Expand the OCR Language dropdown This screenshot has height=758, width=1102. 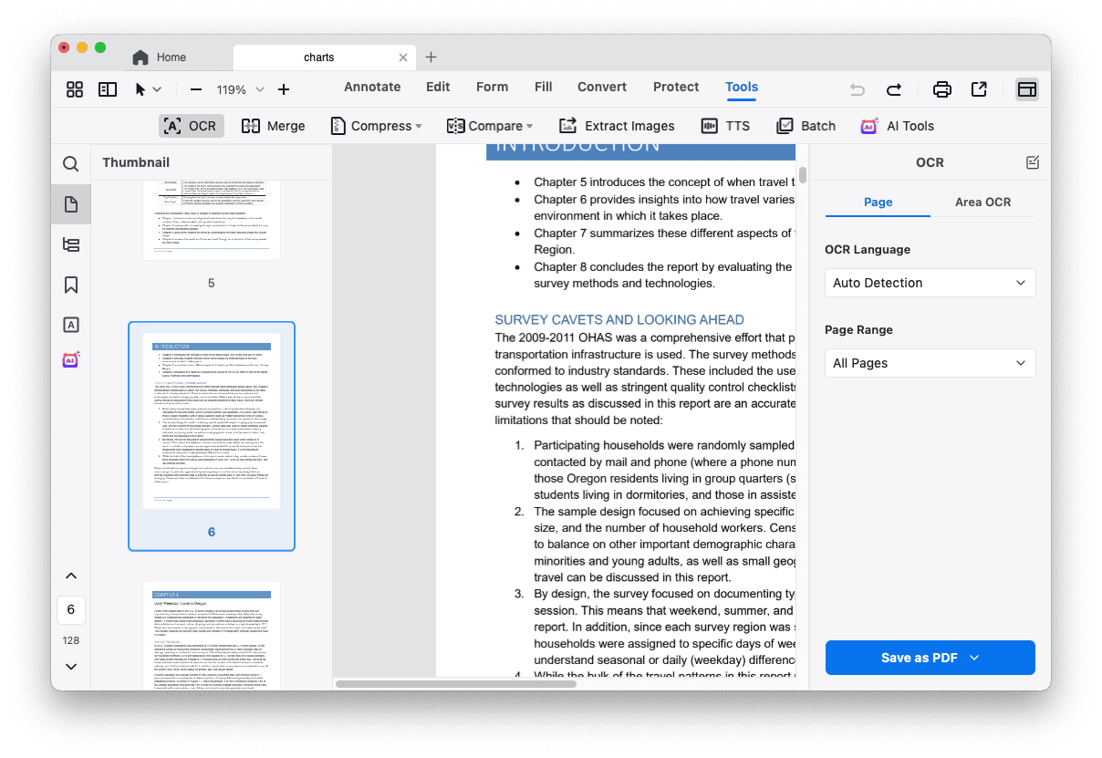[x=930, y=283]
